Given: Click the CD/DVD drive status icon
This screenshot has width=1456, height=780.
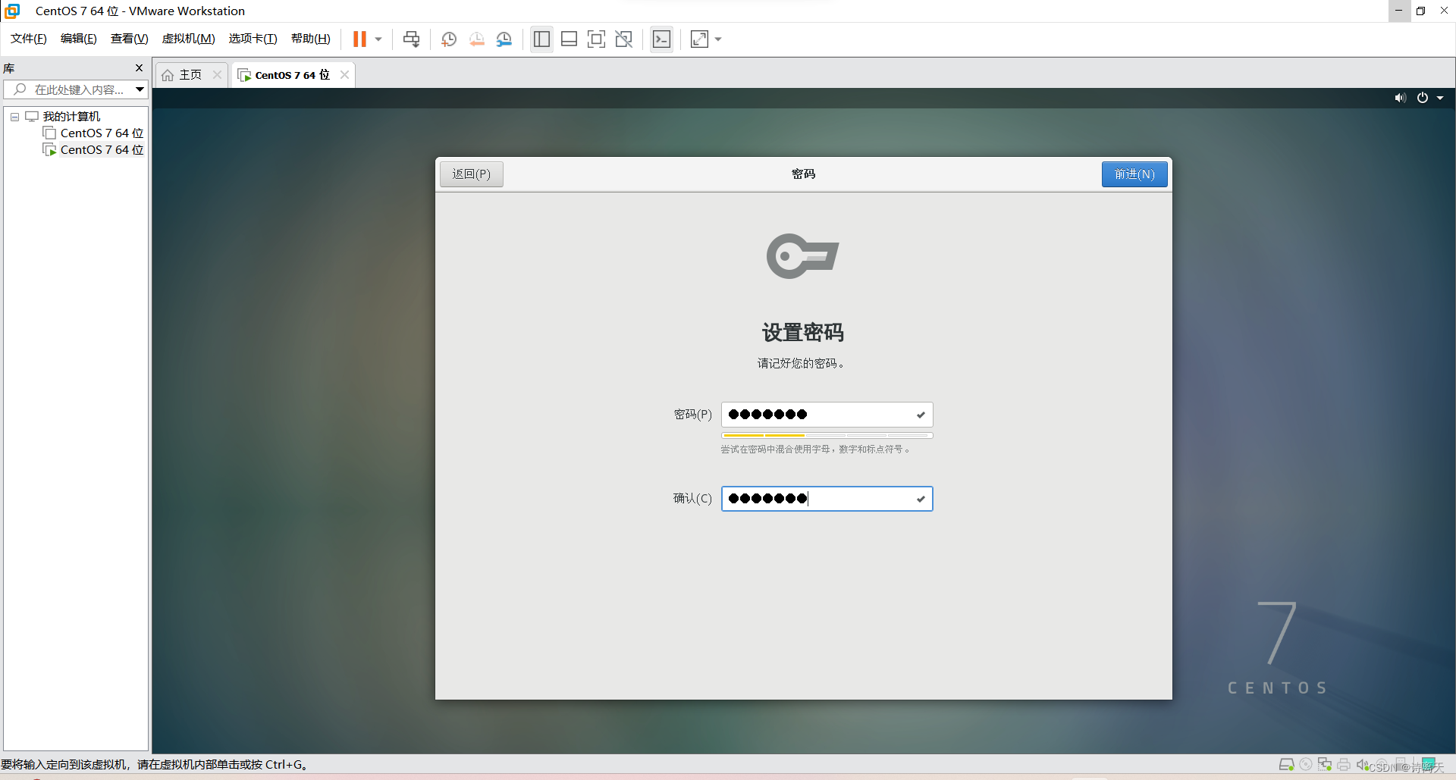Looking at the screenshot, I should pyautogui.click(x=1306, y=765).
